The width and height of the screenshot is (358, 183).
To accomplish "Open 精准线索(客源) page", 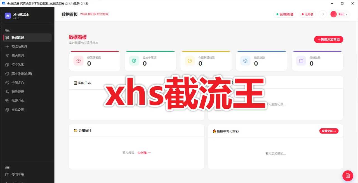I will [27, 74].
